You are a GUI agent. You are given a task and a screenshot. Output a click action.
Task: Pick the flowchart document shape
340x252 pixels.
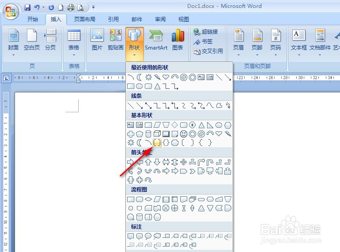click(184, 199)
